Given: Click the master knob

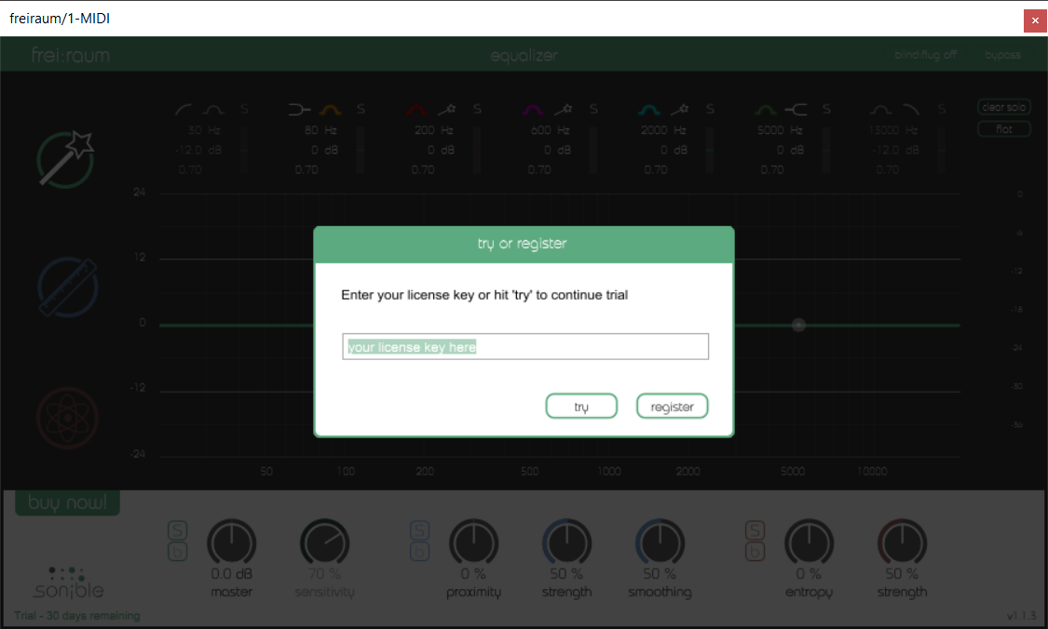Looking at the screenshot, I should pos(231,542).
